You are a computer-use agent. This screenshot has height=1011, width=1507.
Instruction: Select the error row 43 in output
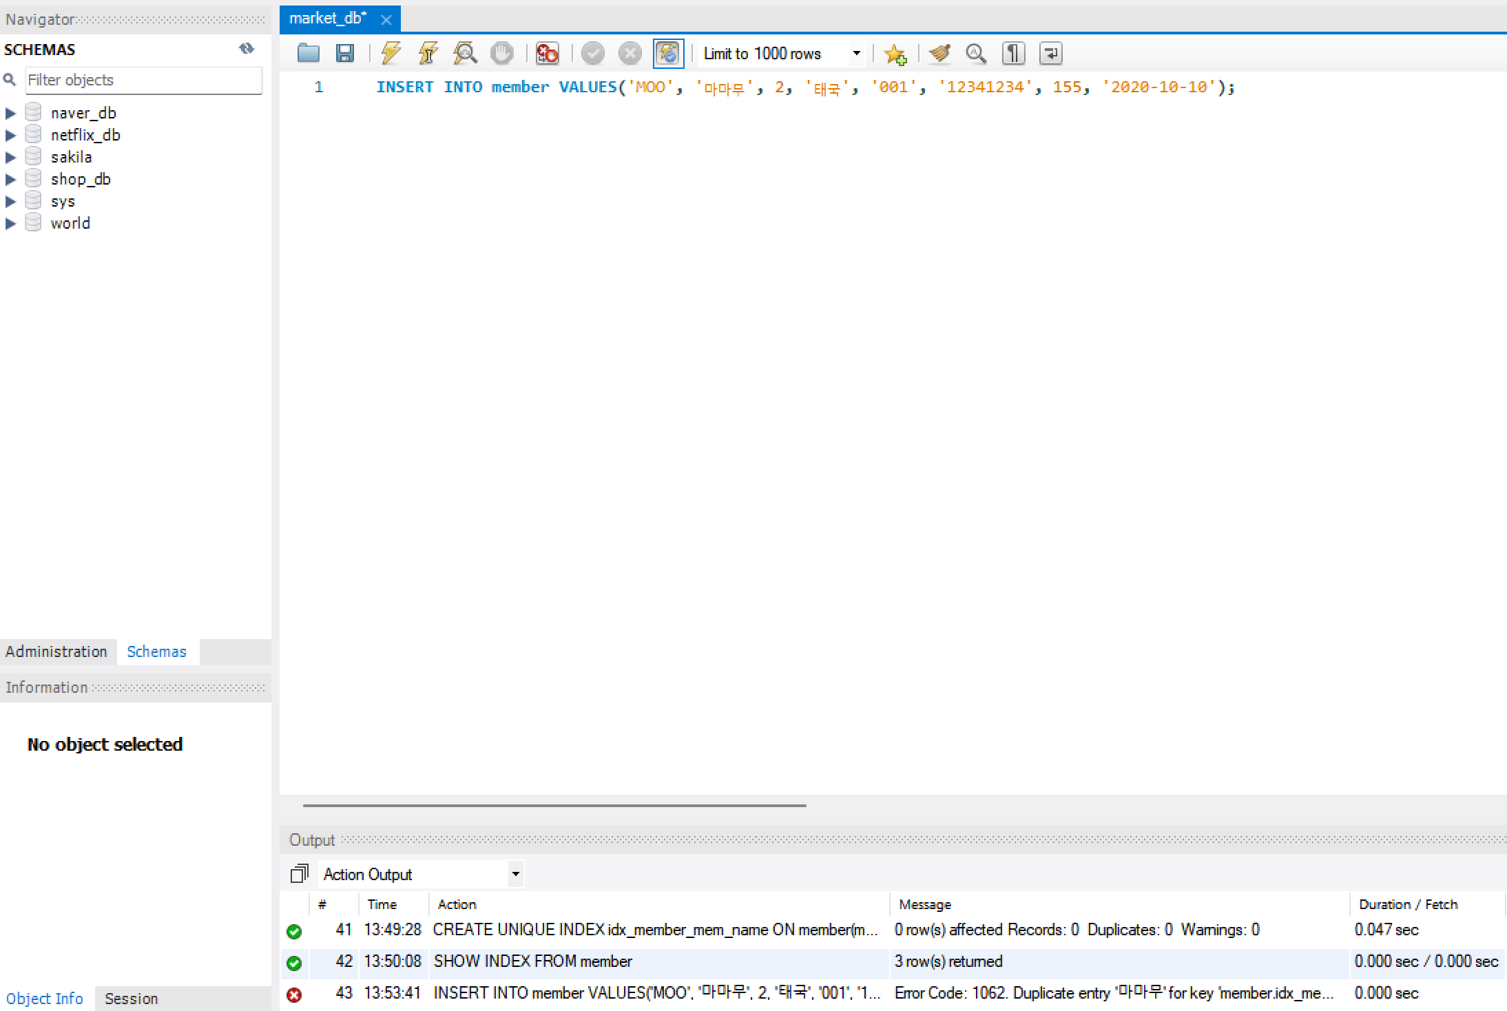[x=654, y=993]
